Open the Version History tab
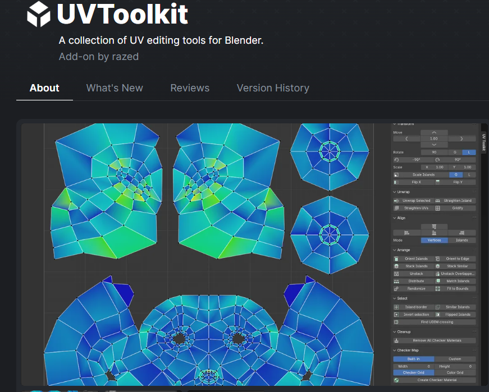Screen dimensions: 489x392 273,88
